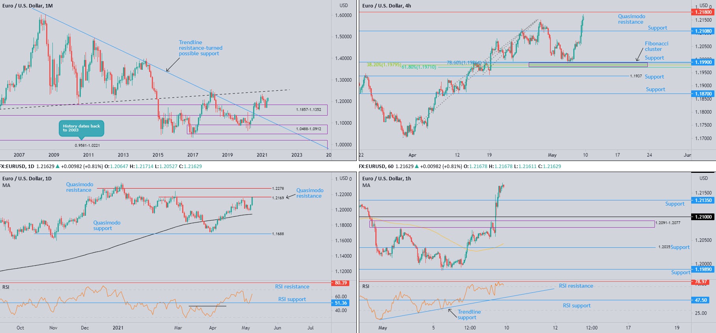Image resolution: width=716 pixels, height=333 pixels.
Task: Select the 47.50 RSI support label
Action: (701, 300)
